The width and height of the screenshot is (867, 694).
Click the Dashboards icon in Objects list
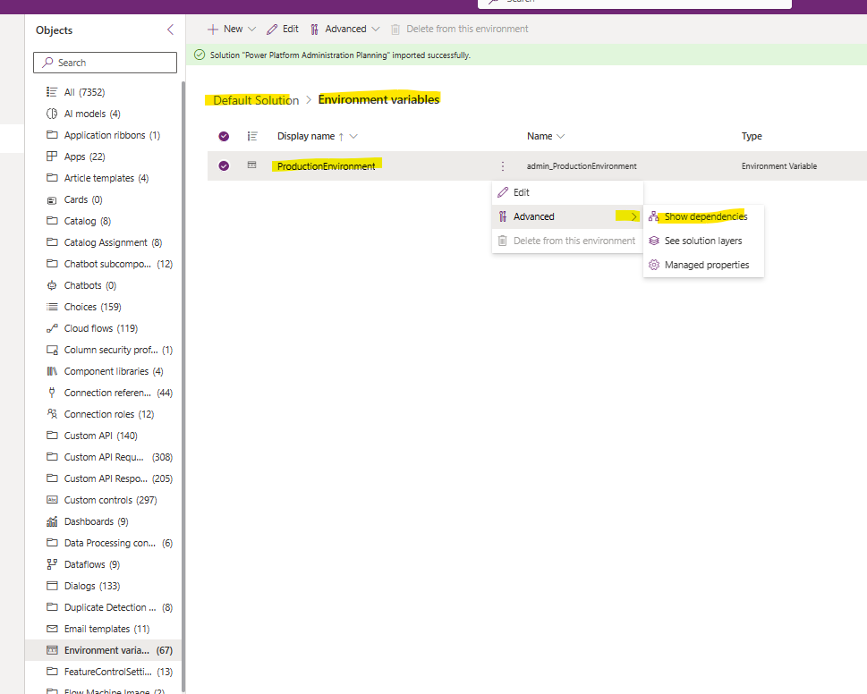(50, 521)
